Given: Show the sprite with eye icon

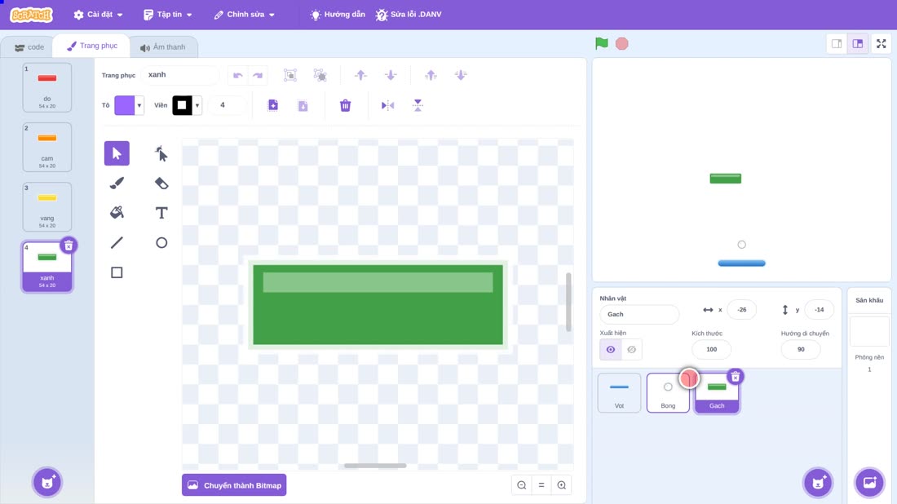Looking at the screenshot, I should [x=611, y=350].
